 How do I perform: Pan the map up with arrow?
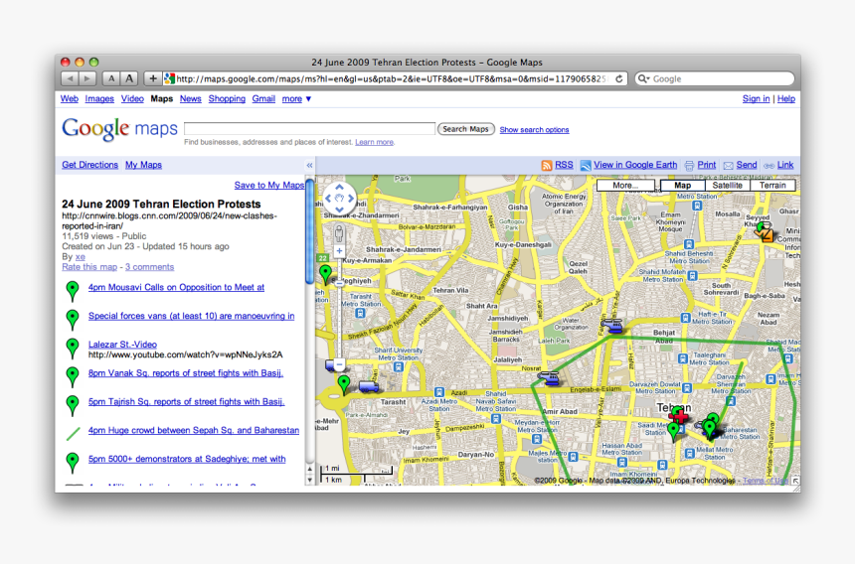339,187
